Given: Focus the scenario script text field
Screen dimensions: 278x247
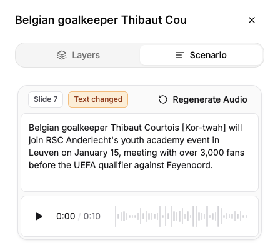Looking at the screenshot, I should 139,153.
